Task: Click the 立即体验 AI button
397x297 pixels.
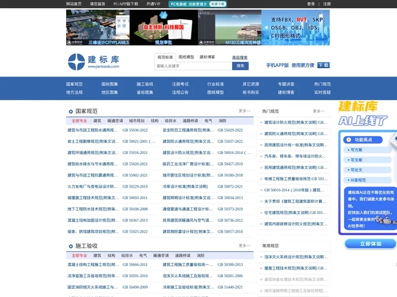Action: (371, 244)
